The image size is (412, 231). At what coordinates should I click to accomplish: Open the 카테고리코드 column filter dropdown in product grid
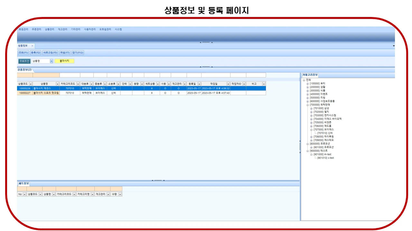pyautogui.click(x=78, y=84)
